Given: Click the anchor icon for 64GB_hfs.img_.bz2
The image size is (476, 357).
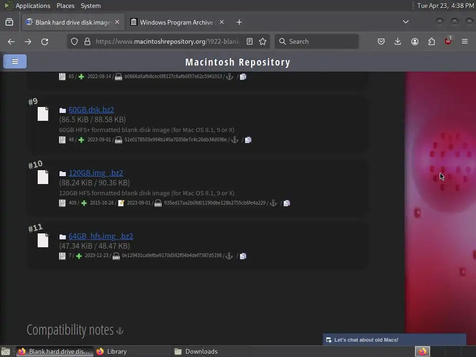Looking at the screenshot, I should tap(229, 256).
